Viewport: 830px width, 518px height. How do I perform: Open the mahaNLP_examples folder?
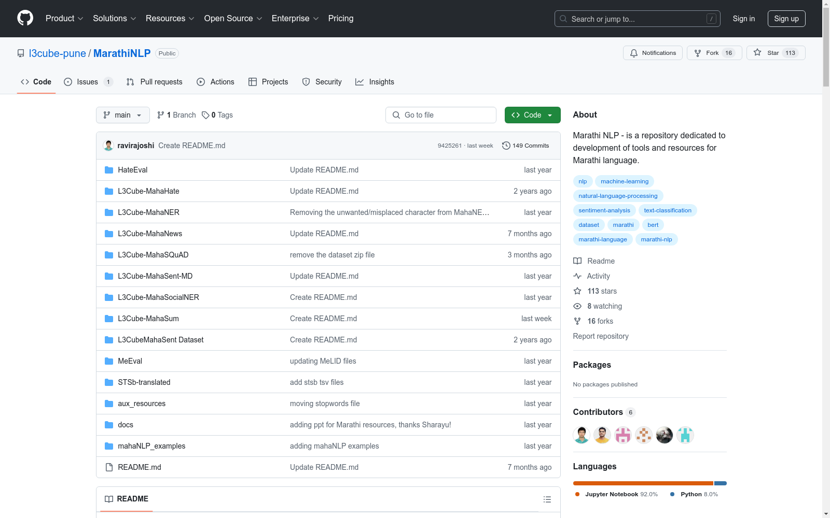[x=151, y=446]
